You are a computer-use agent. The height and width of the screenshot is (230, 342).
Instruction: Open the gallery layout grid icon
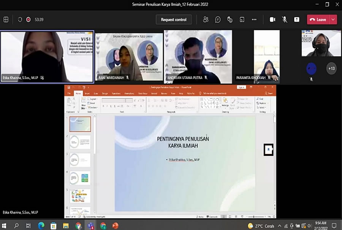click(x=6, y=19)
